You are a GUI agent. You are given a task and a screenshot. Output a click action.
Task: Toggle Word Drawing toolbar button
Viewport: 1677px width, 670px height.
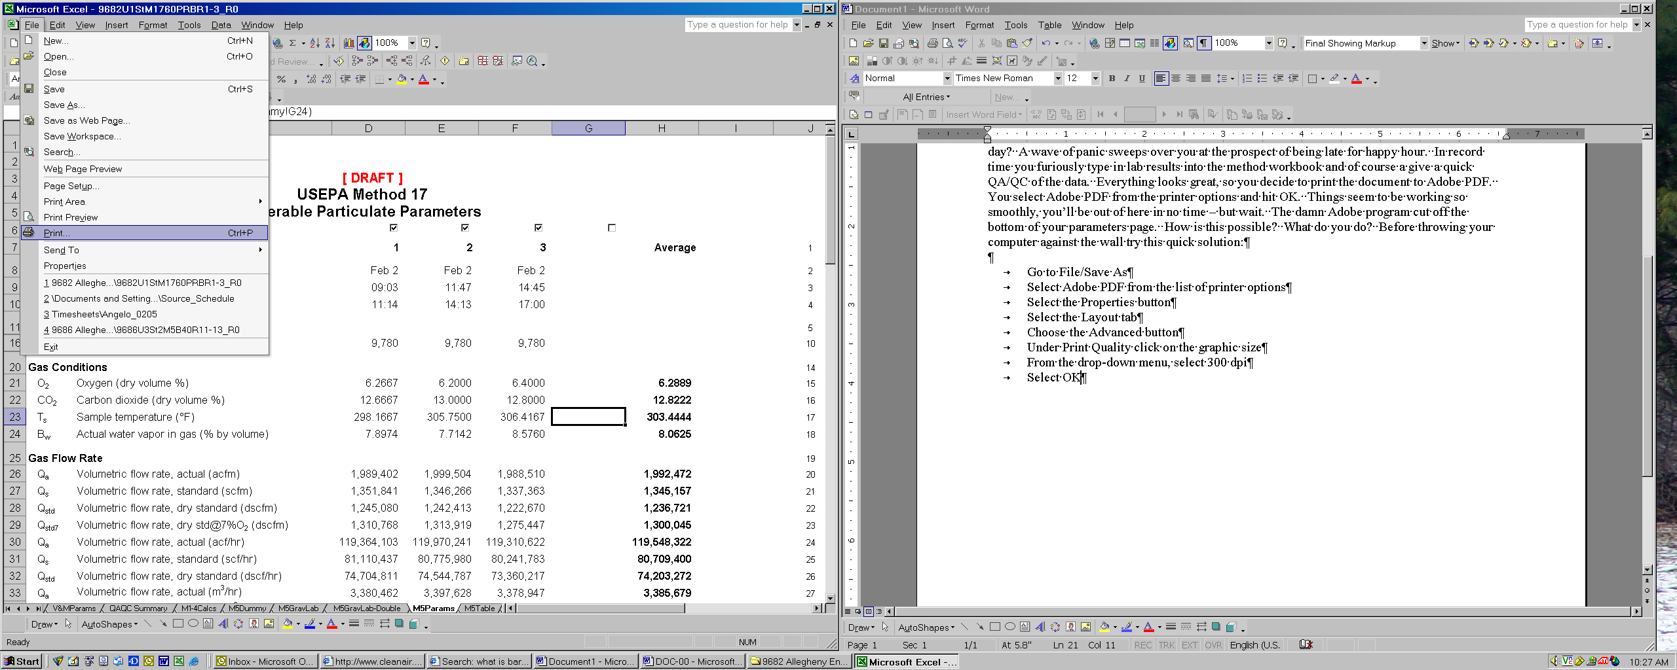coord(1170,43)
